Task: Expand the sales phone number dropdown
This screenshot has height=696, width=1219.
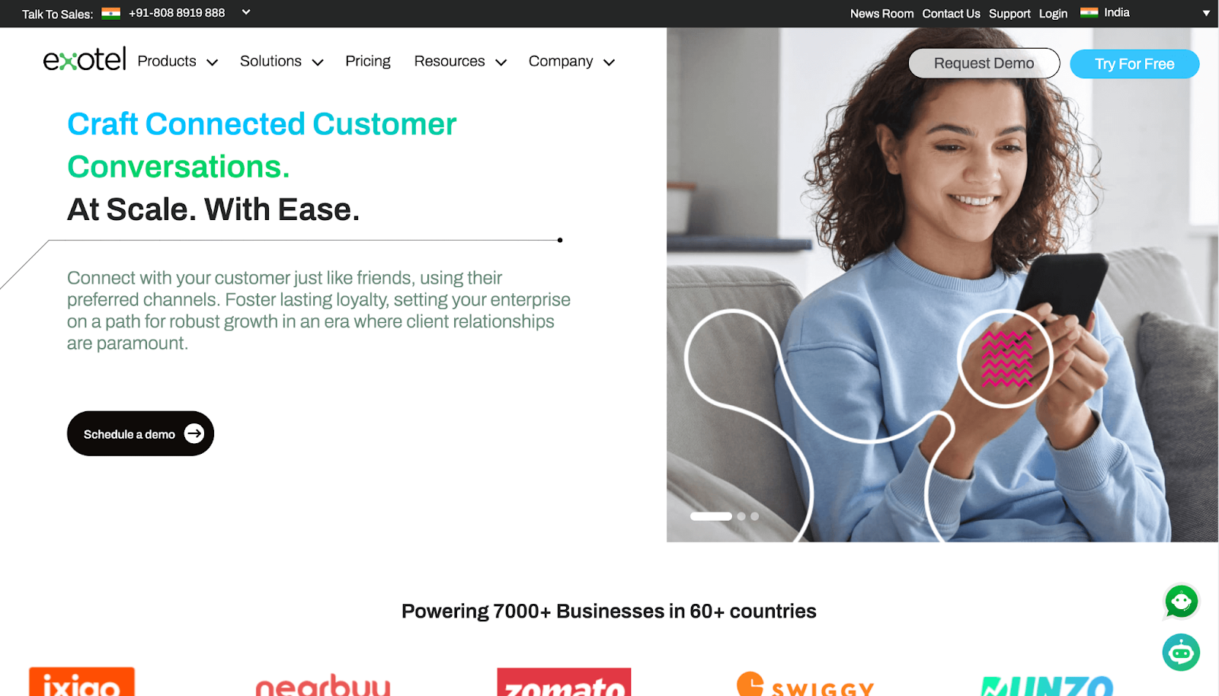Action: point(246,12)
